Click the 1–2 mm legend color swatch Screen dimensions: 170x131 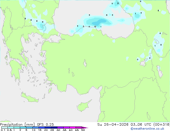(17, 128)
